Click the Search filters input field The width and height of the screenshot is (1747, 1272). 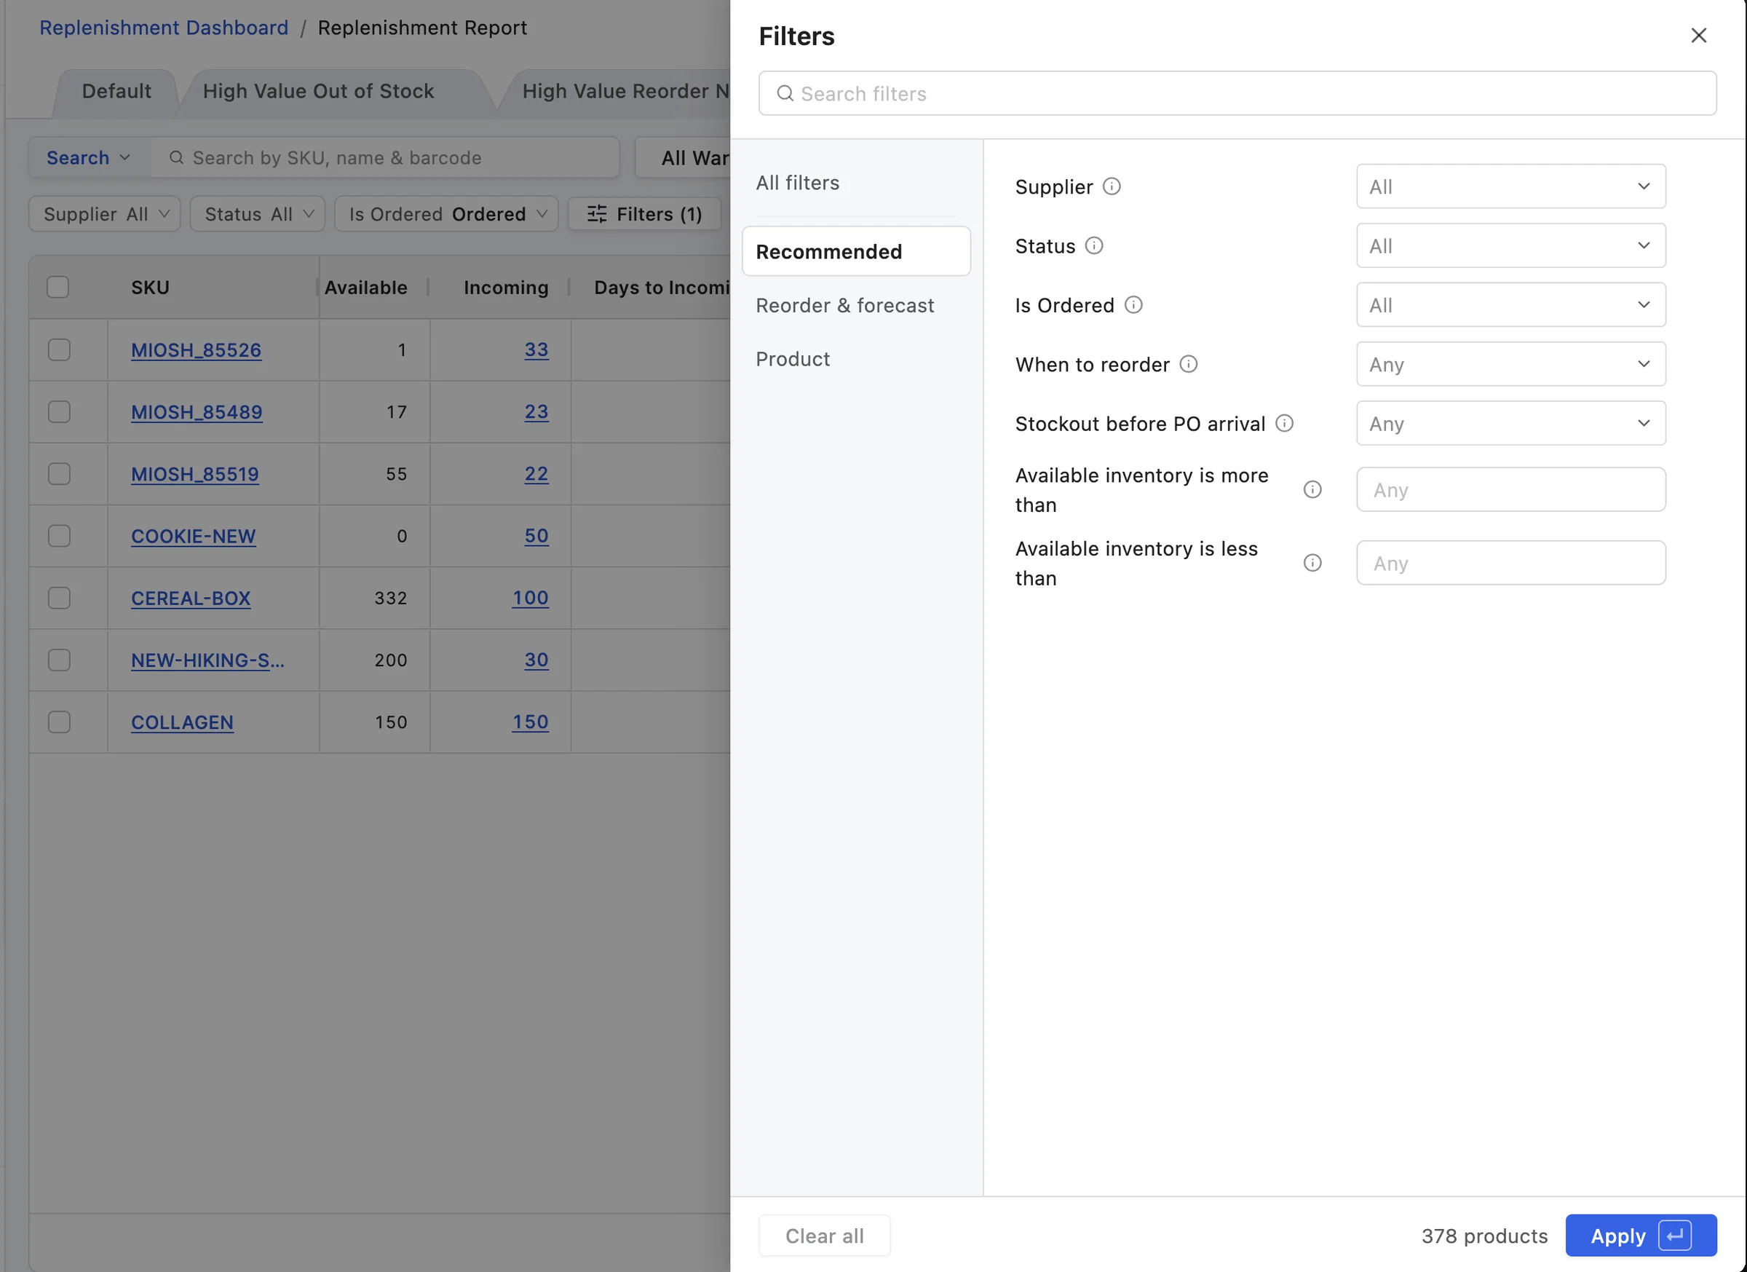1237,94
